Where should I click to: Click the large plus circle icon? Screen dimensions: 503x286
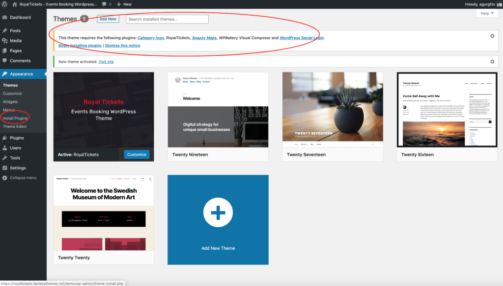tap(218, 213)
